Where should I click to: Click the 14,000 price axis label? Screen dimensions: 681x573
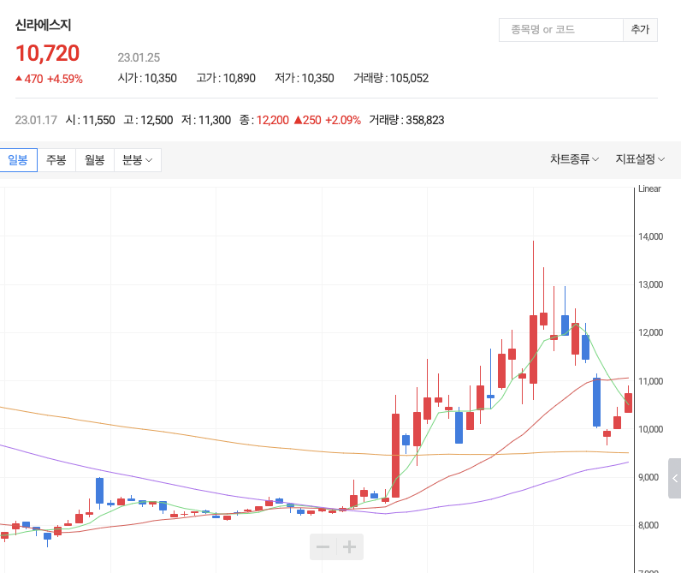pos(650,236)
